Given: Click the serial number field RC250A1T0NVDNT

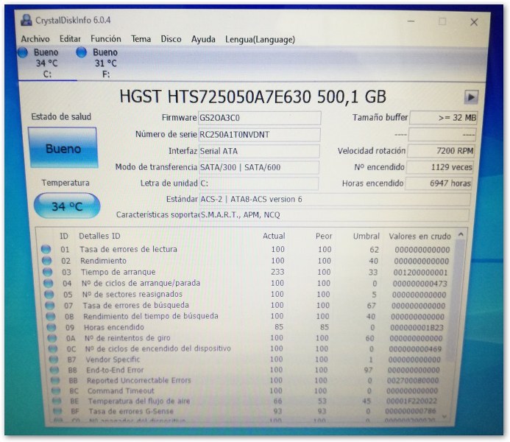Looking at the screenshot, I should 259,134.
